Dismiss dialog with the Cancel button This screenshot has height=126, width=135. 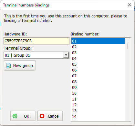point(50,116)
